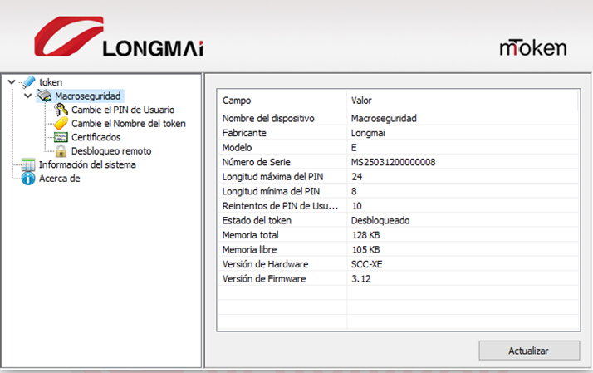Viewport: 593px width, 373px height.
Task: Click the system information table icon
Action: pos(28,164)
